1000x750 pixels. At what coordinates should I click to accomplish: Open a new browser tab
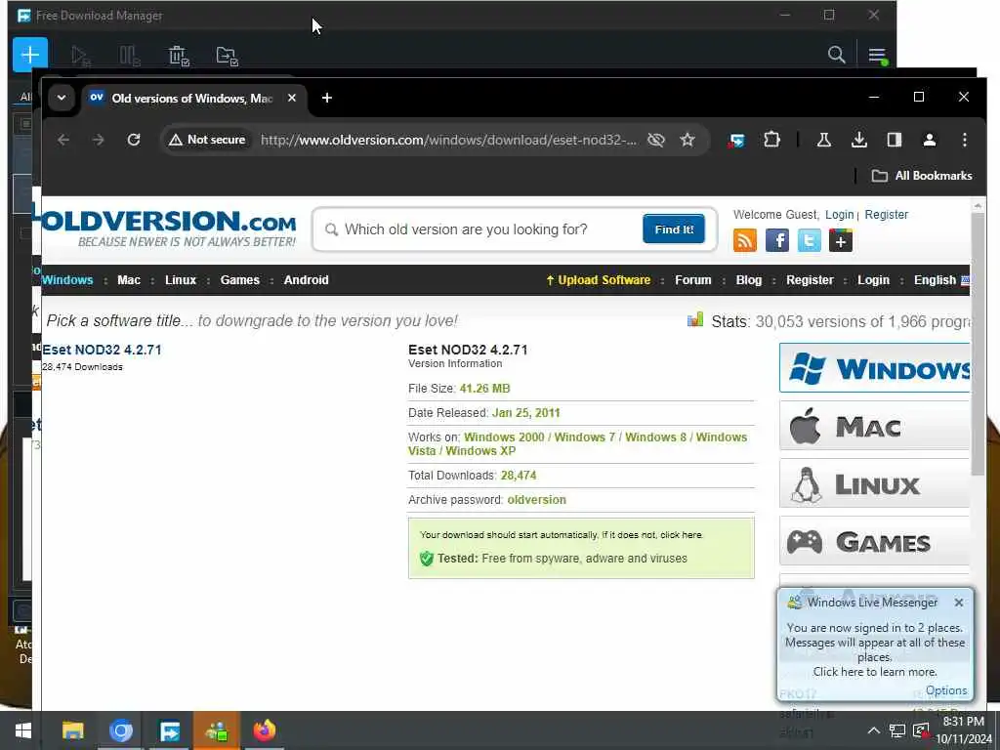[326, 98]
